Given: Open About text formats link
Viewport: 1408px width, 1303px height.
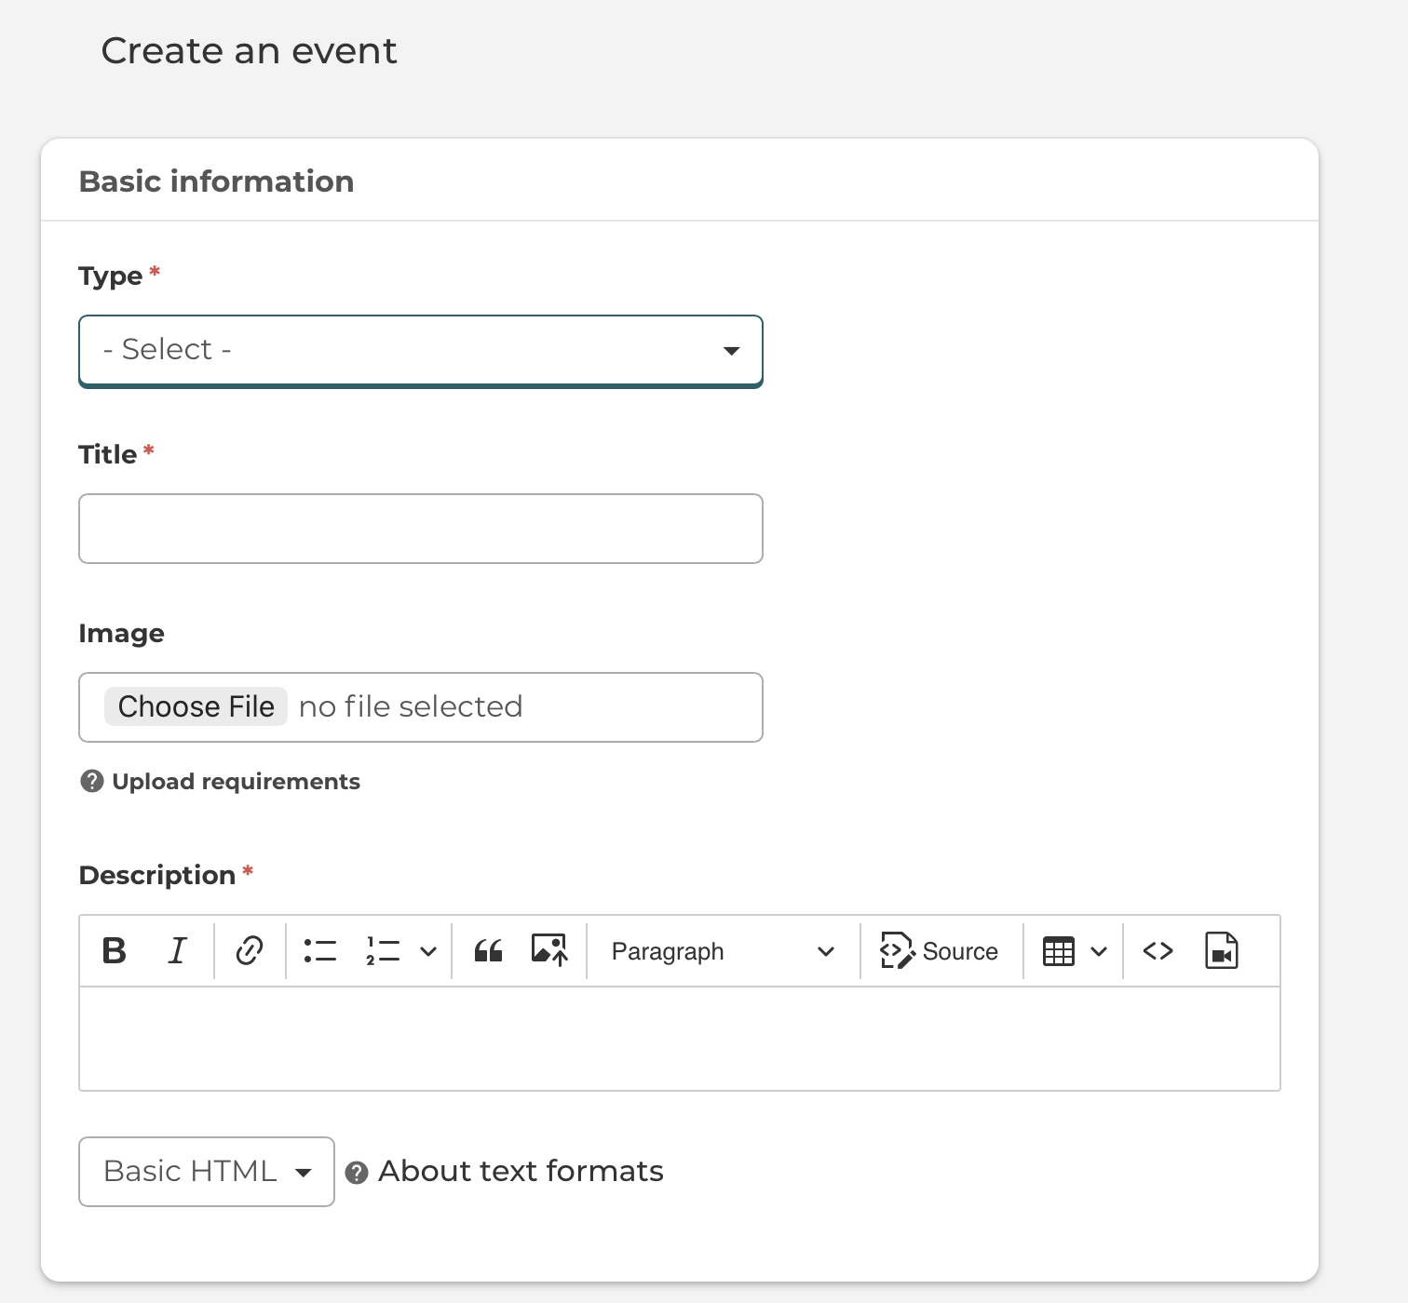Looking at the screenshot, I should (521, 1171).
